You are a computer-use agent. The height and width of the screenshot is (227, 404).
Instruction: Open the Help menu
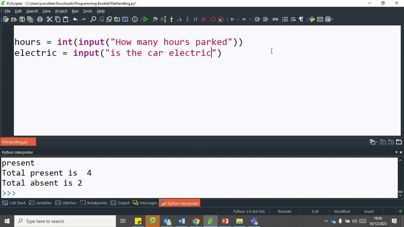point(101,11)
